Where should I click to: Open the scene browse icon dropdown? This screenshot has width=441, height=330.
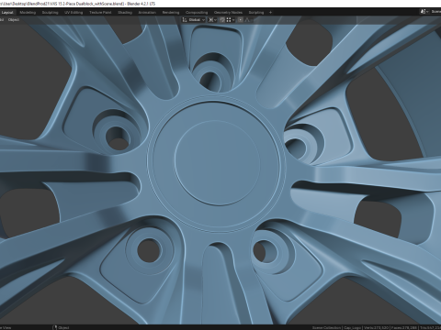[x=424, y=12]
